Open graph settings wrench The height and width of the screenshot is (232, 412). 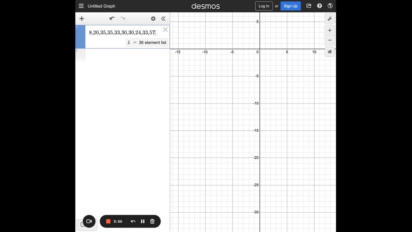pyautogui.click(x=330, y=19)
